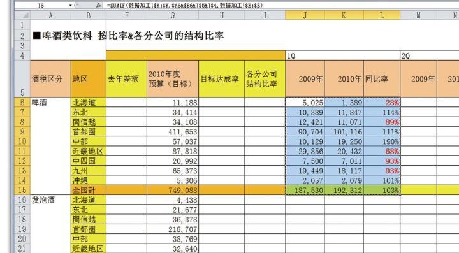Click the total cell 192,312
The height and width of the screenshot is (253, 459).
click(344, 190)
